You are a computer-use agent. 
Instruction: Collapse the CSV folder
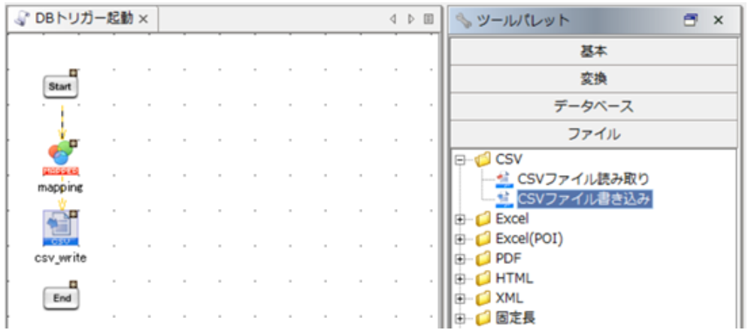[x=460, y=160]
